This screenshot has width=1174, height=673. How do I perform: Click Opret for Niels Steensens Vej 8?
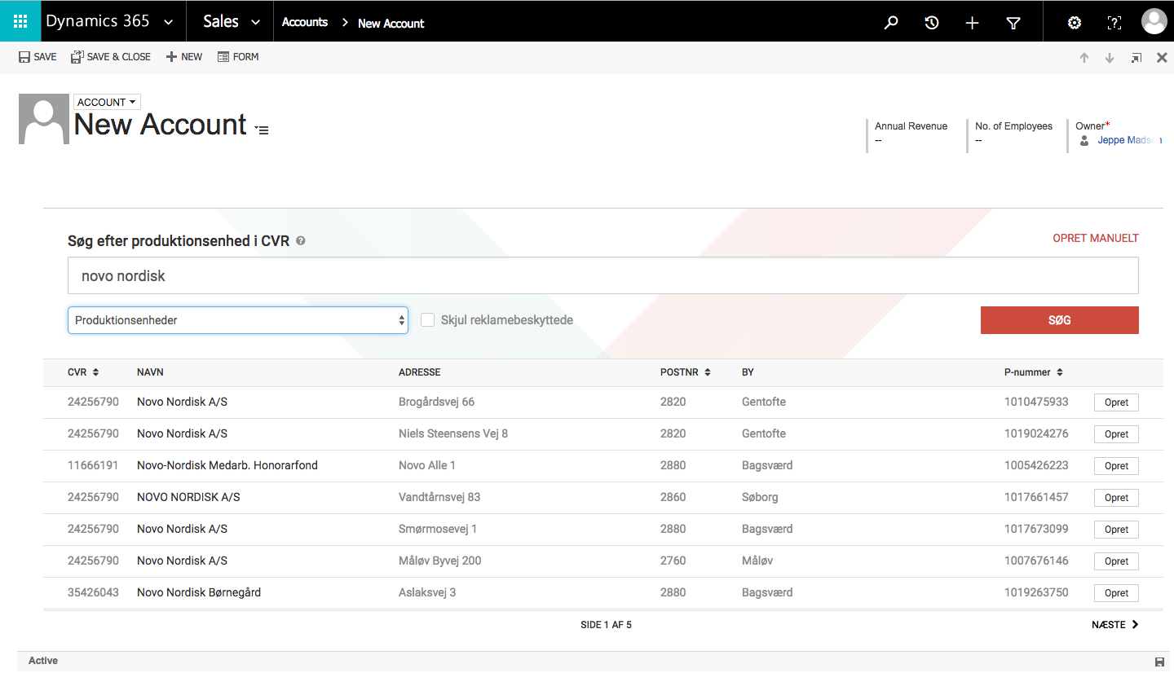click(x=1116, y=434)
